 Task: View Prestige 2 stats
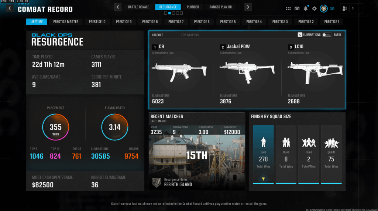pos(306,22)
